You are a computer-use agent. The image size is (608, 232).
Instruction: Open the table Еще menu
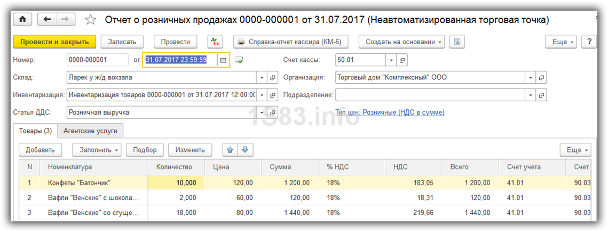[575, 149]
